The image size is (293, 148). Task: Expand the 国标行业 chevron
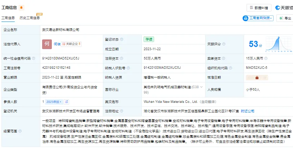point(201,87)
